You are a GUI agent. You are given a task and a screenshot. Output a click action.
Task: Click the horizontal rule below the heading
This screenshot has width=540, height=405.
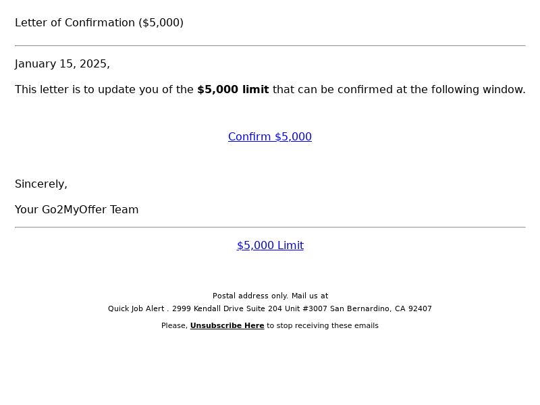click(x=270, y=45)
